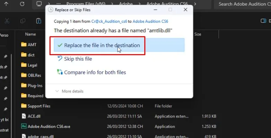Choose Skip this file option
271x138 pixels.
pyautogui.click(x=78, y=59)
